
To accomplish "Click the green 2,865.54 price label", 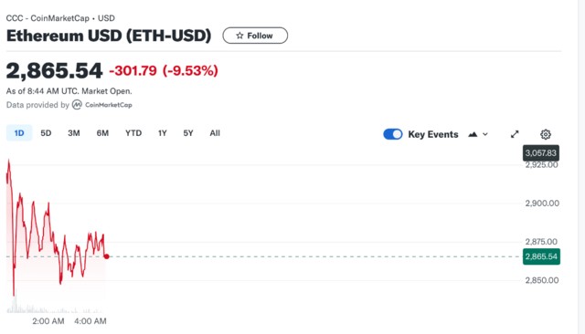I will 541,256.
